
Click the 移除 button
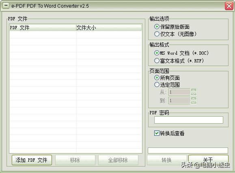pos(75,160)
